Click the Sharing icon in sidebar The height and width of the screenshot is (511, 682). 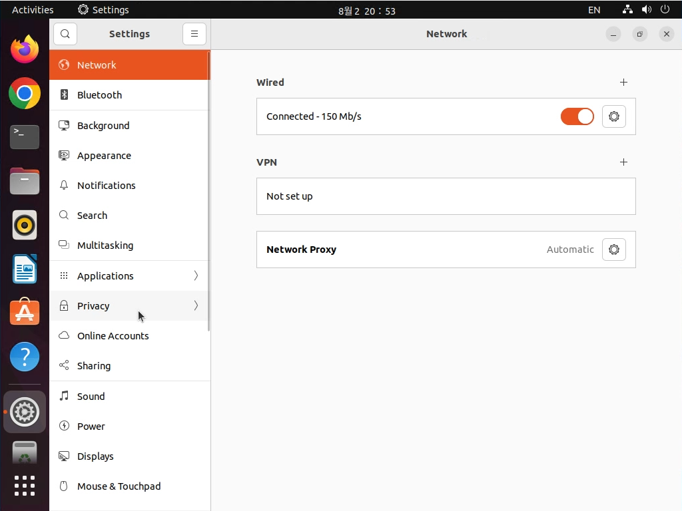coord(64,365)
